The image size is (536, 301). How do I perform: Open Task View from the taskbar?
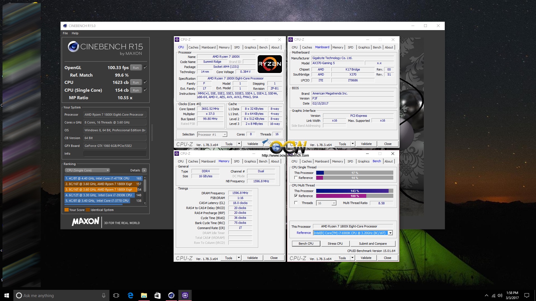click(116, 295)
